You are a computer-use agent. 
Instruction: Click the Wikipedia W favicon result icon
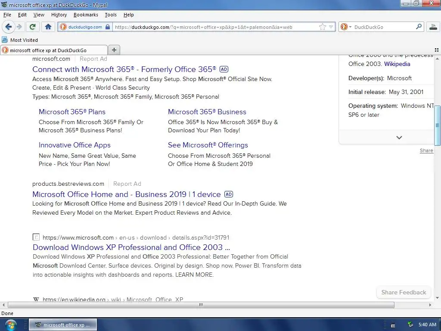point(36,299)
